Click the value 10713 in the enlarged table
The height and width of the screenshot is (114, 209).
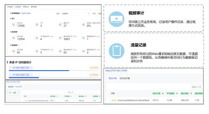[155, 100]
